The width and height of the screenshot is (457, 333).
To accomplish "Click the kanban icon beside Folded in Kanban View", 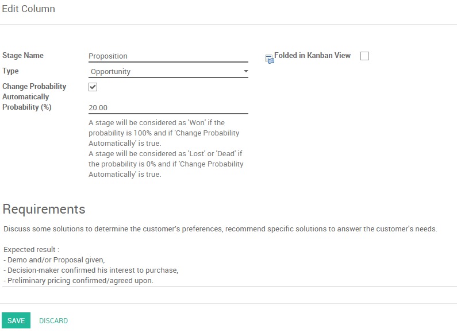I will click(x=269, y=59).
